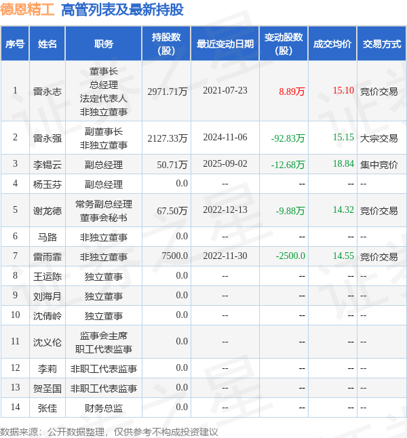The height and width of the screenshot is (438, 407).
Task: Select the 职务 column header
Action: [x=104, y=44]
